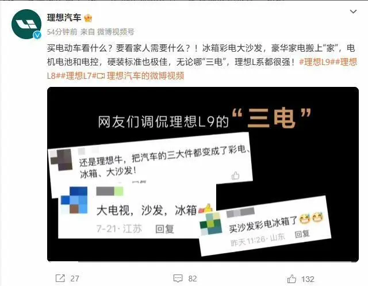Screen dimensions: 368x286
Task: Open the 理想汽车 account name link
Action: (64, 18)
